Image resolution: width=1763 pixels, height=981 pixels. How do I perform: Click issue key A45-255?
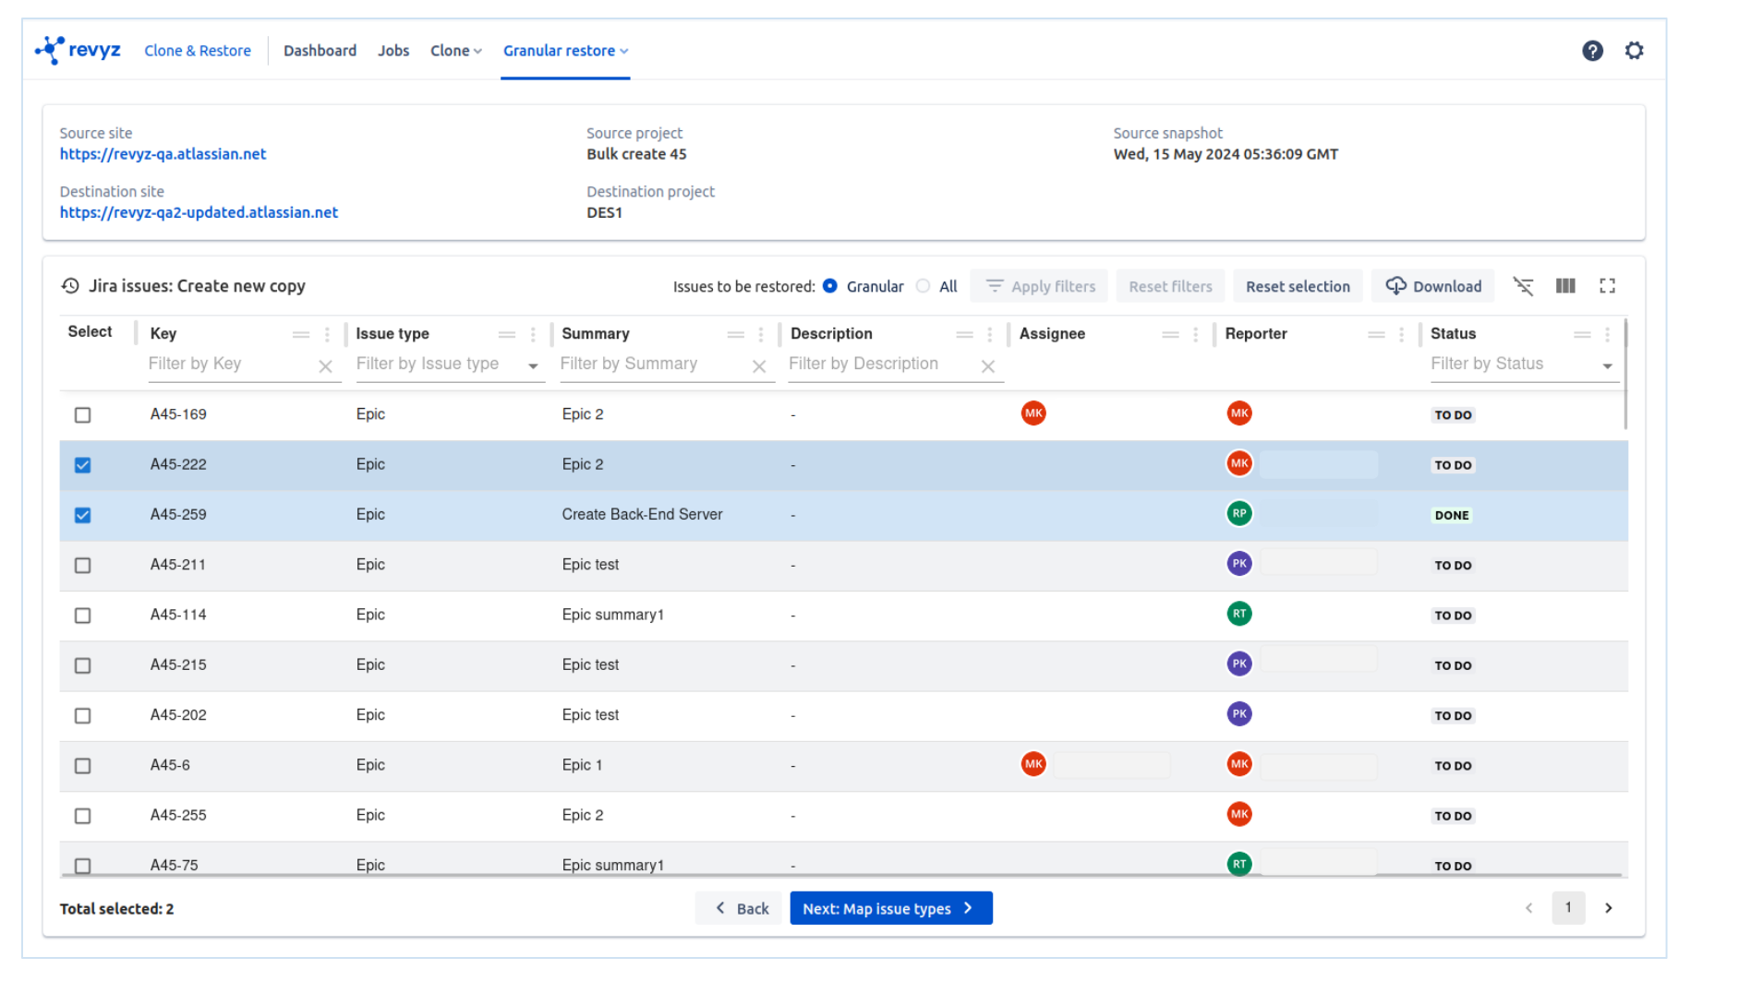click(x=178, y=815)
